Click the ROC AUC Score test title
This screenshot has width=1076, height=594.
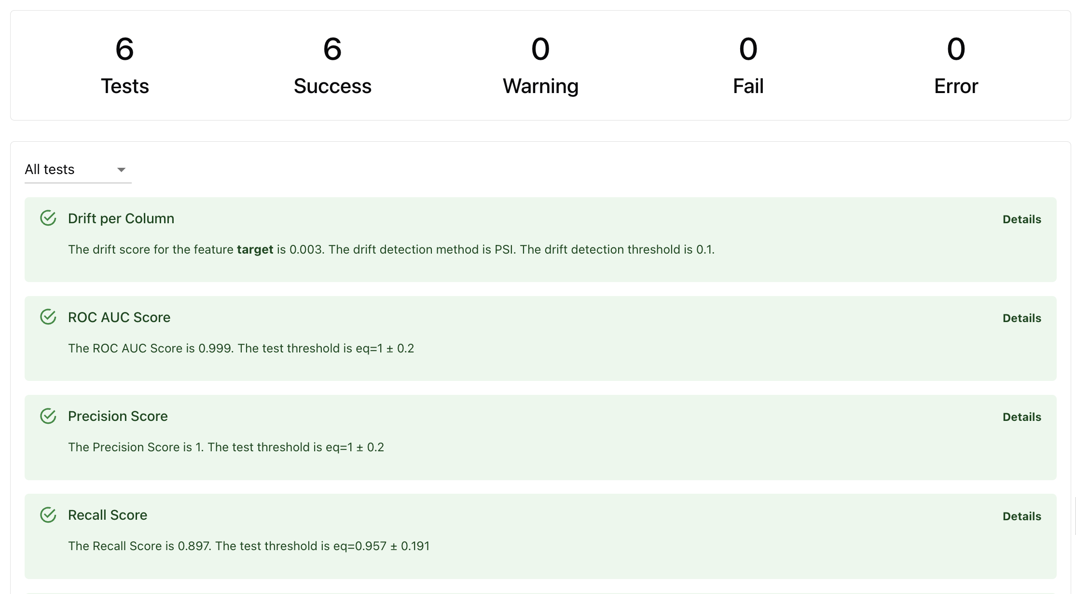point(119,317)
